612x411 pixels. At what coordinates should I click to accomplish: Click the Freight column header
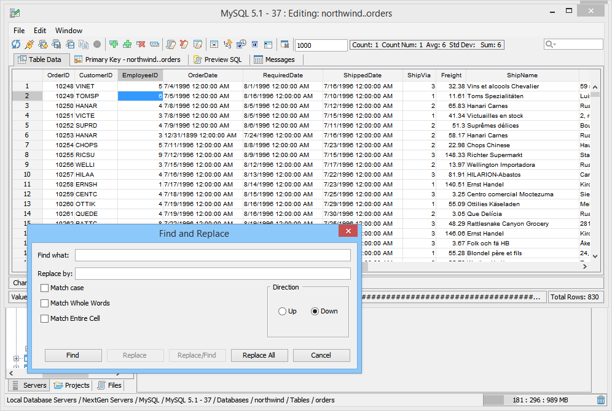pos(451,75)
